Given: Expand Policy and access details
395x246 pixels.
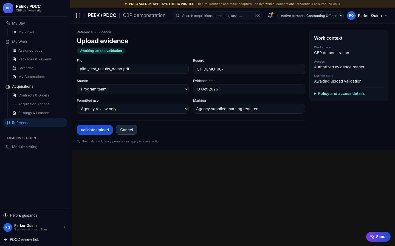Looking at the screenshot, I should coord(339,93).
